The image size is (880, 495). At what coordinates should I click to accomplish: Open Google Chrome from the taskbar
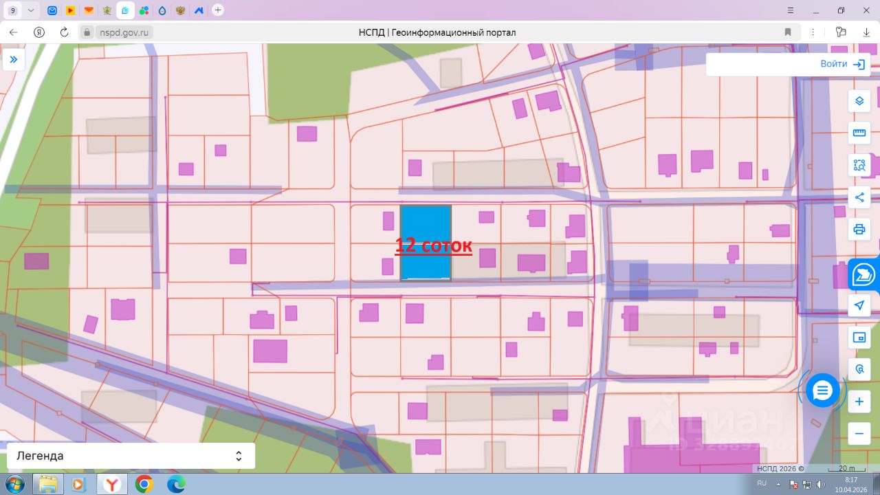(144, 484)
